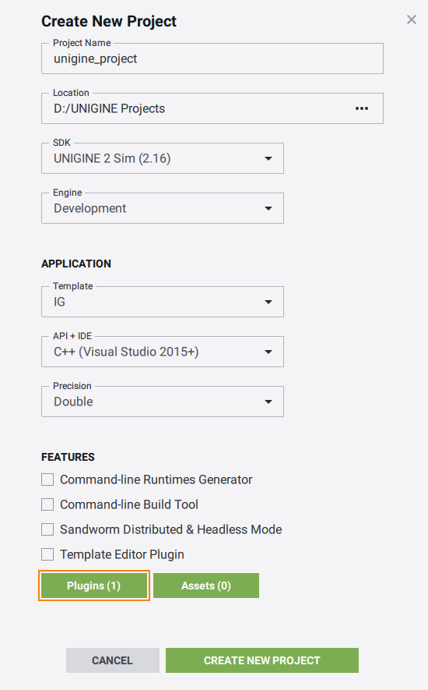428x690 pixels.
Task: Click the Engine dropdown arrow icon
Action: coord(268,208)
